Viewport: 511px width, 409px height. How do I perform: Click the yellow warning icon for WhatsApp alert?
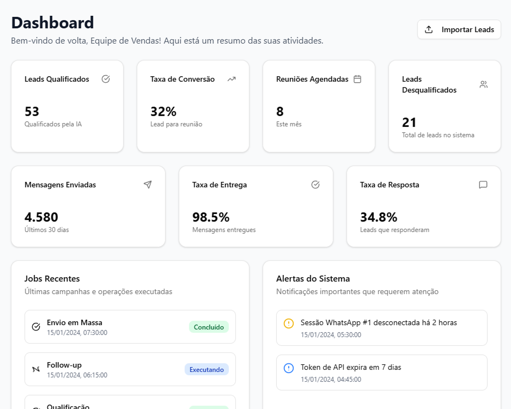tap(289, 323)
